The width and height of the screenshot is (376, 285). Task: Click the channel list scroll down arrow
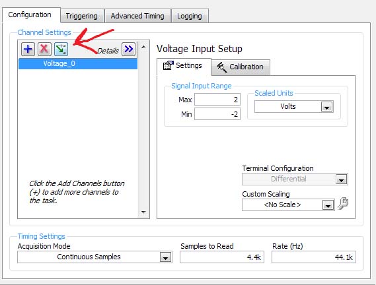[x=143, y=212]
